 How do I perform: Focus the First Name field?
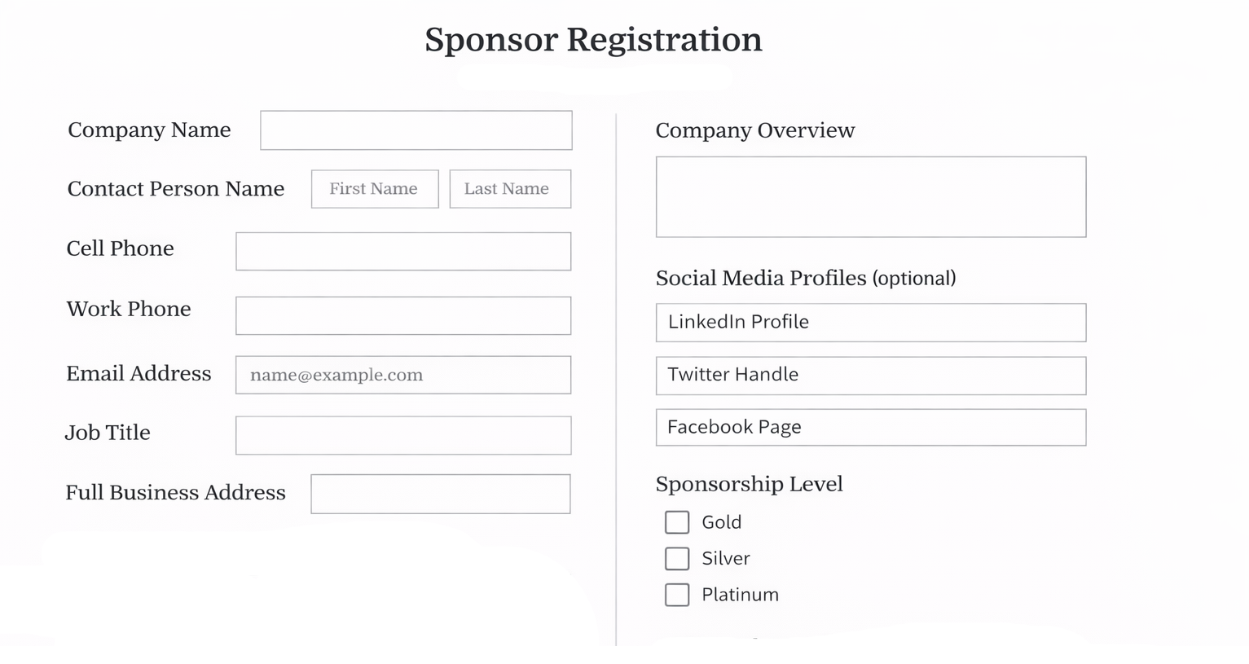(x=375, y=189)
